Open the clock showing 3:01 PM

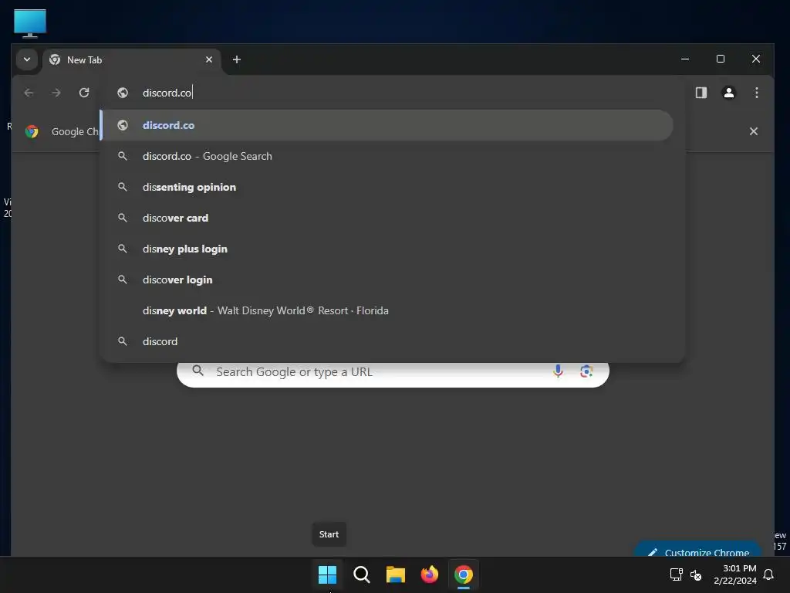coord(735,574)
